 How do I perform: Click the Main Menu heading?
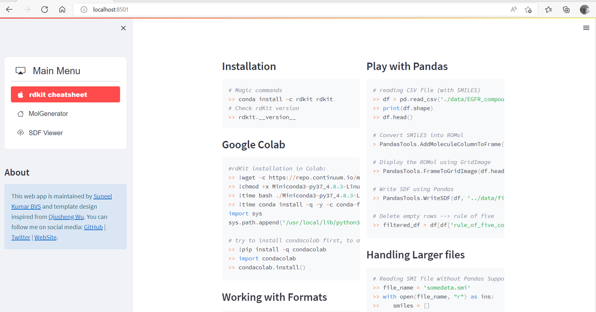(x=56, y=71)
